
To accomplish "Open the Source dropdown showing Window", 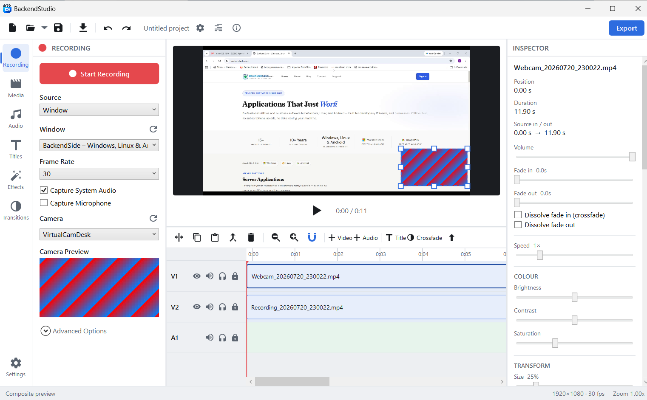I will [x=99, y=110].
